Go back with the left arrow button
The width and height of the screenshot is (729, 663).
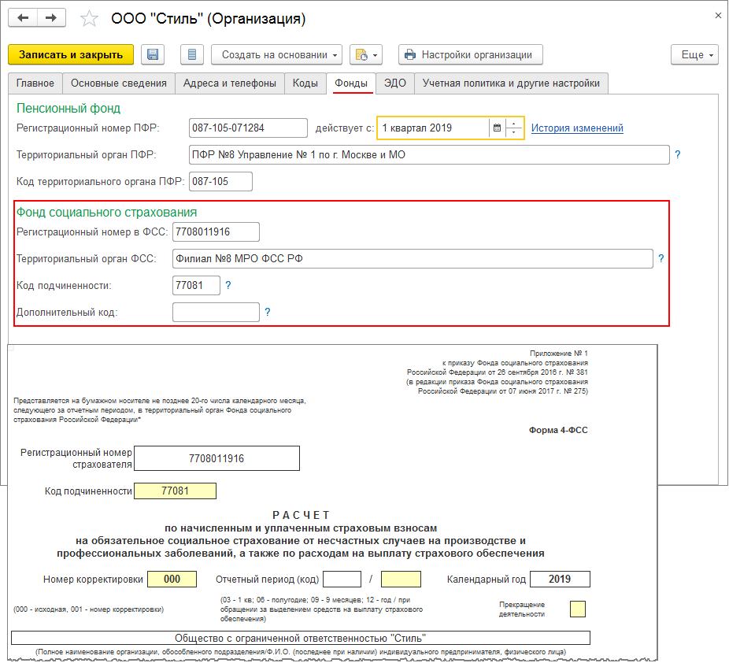pos(23,18)
